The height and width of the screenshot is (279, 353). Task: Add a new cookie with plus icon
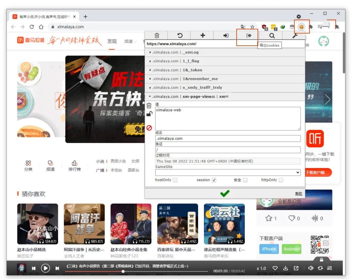[x=203, y=35]
